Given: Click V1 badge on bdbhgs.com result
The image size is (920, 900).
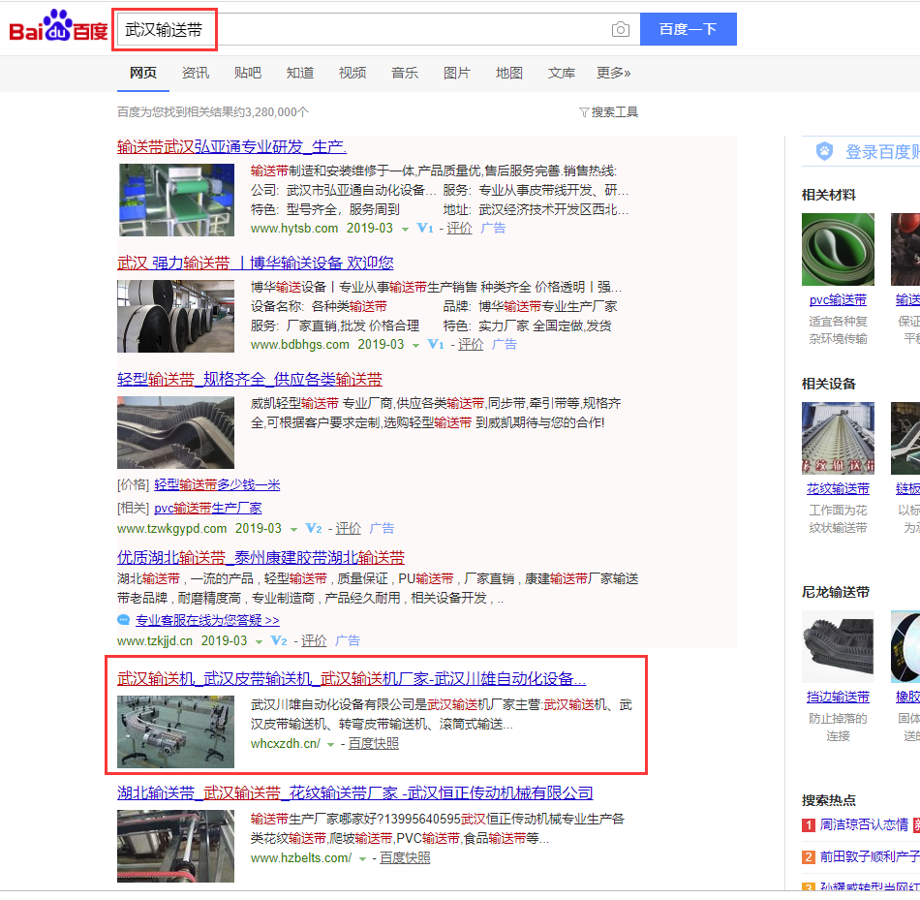Looking at the screenshot, I should [436, 344].
